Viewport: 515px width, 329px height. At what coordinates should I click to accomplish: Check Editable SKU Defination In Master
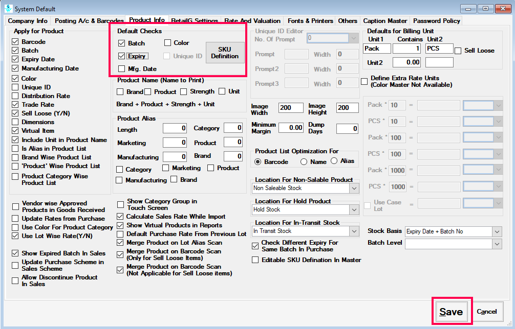pyautogui.click(x=255, y=260)
